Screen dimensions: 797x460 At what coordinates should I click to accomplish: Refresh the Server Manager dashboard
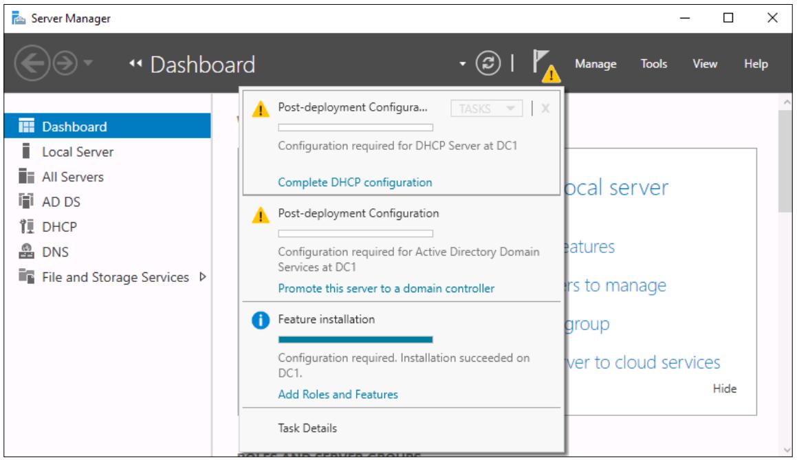click(488, 63)
